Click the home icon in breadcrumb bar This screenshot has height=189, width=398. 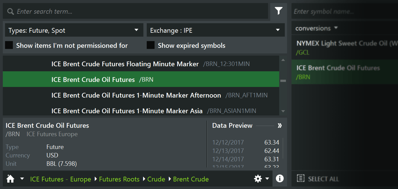click(10, 179)
